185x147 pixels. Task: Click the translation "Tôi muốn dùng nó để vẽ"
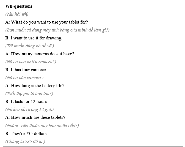[x=30, y=46]
